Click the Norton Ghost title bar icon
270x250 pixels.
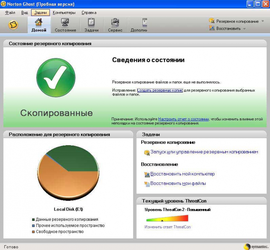click(x=4, y=4)
